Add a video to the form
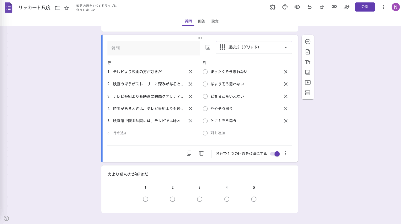 pos(308,82)
